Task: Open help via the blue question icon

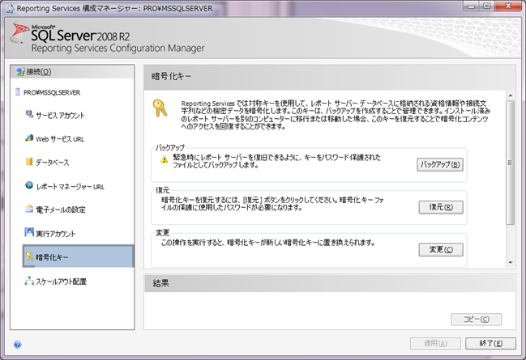Action: (18, 345)
